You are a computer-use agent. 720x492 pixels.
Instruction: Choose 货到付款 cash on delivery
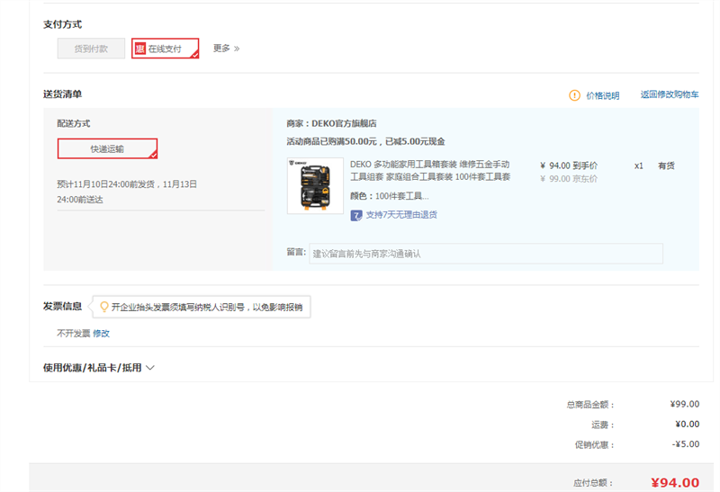[x=91, y=49]
